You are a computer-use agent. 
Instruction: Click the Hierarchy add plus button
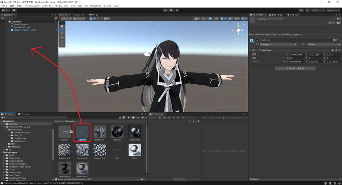click(3, 18)
